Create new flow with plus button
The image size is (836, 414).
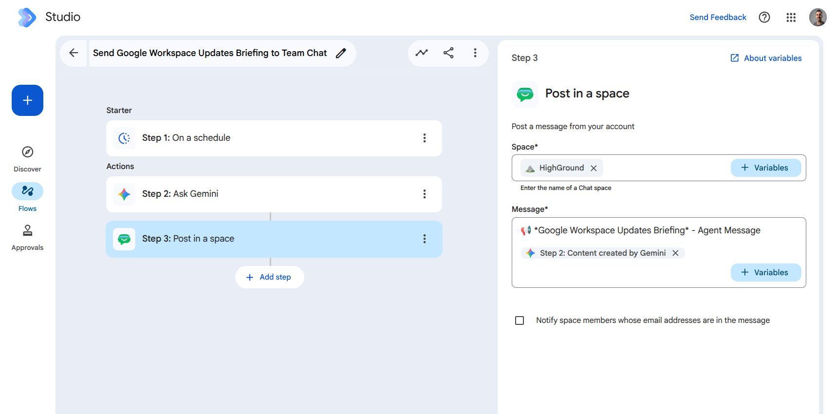(28, 100)
